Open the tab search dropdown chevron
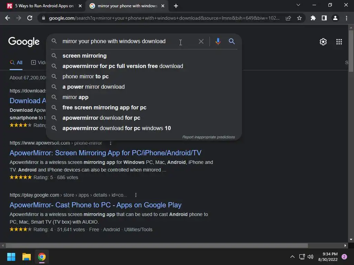The image size is (354, 265). (298, 5)
